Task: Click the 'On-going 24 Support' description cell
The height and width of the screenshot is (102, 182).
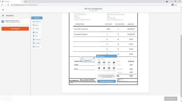Action: pyautogui.click(x=81, y=34)
